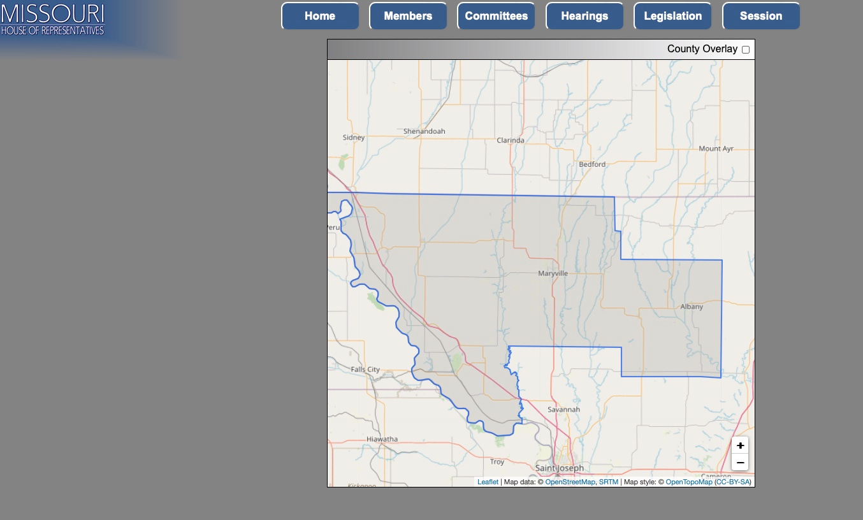863x520 pixels.
Task: Click the Mount Ayr town label
Action: click(x=716, y=148)
